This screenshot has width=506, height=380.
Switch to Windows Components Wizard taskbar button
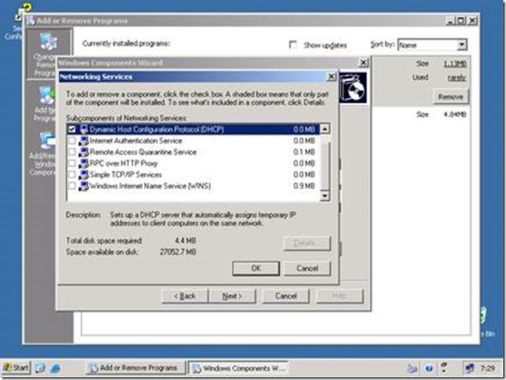pyautogui.click(x=238, y=368)
